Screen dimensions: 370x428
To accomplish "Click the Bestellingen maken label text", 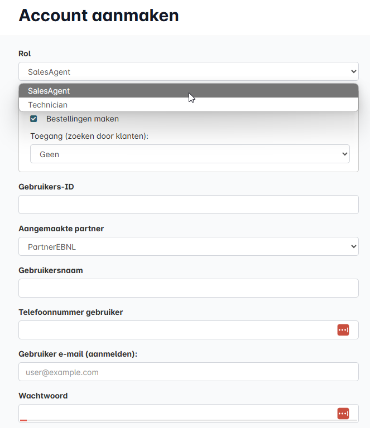I will click(x=83, y=119).
